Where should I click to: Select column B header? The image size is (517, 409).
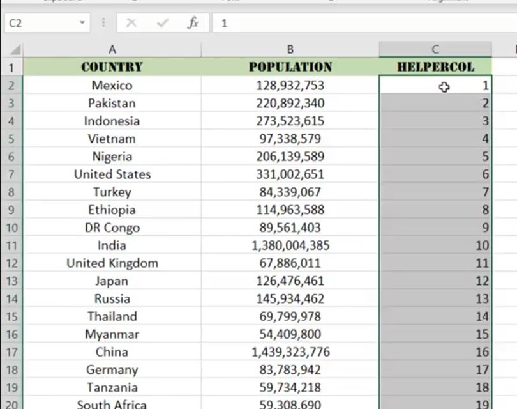290,49
